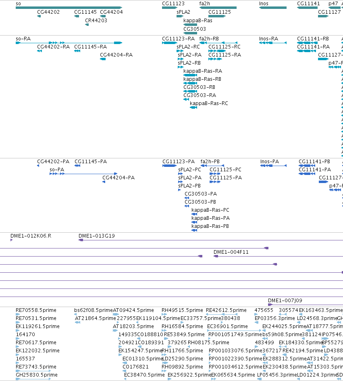The width and height of the screenshot is (343, 381).
Task: Click the RE70558.5prime EST label
Action: pyautogui.click(x=36, y=310)
